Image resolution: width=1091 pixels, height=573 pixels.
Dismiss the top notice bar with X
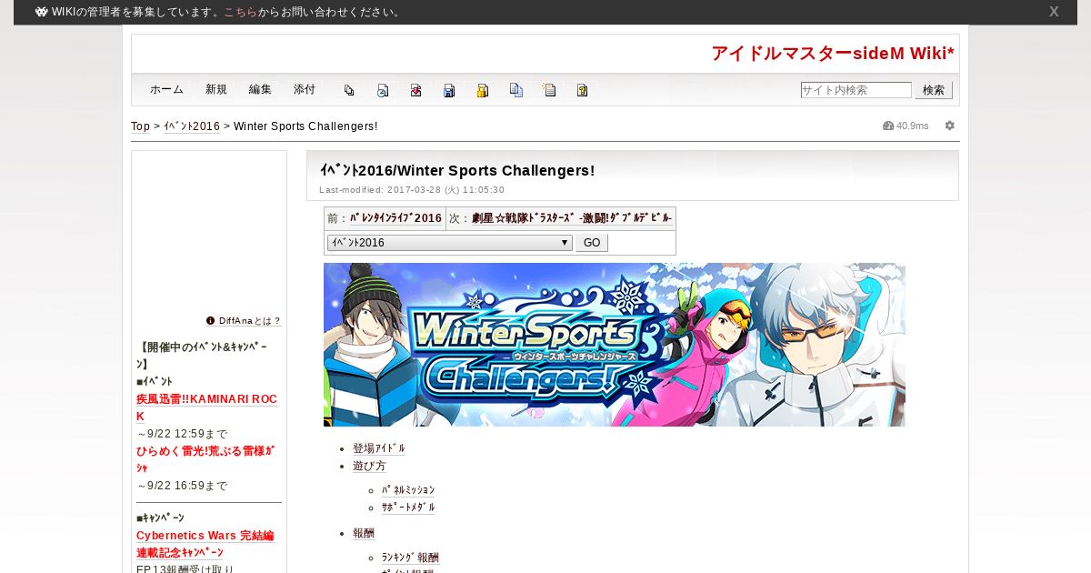point(1054,12)
